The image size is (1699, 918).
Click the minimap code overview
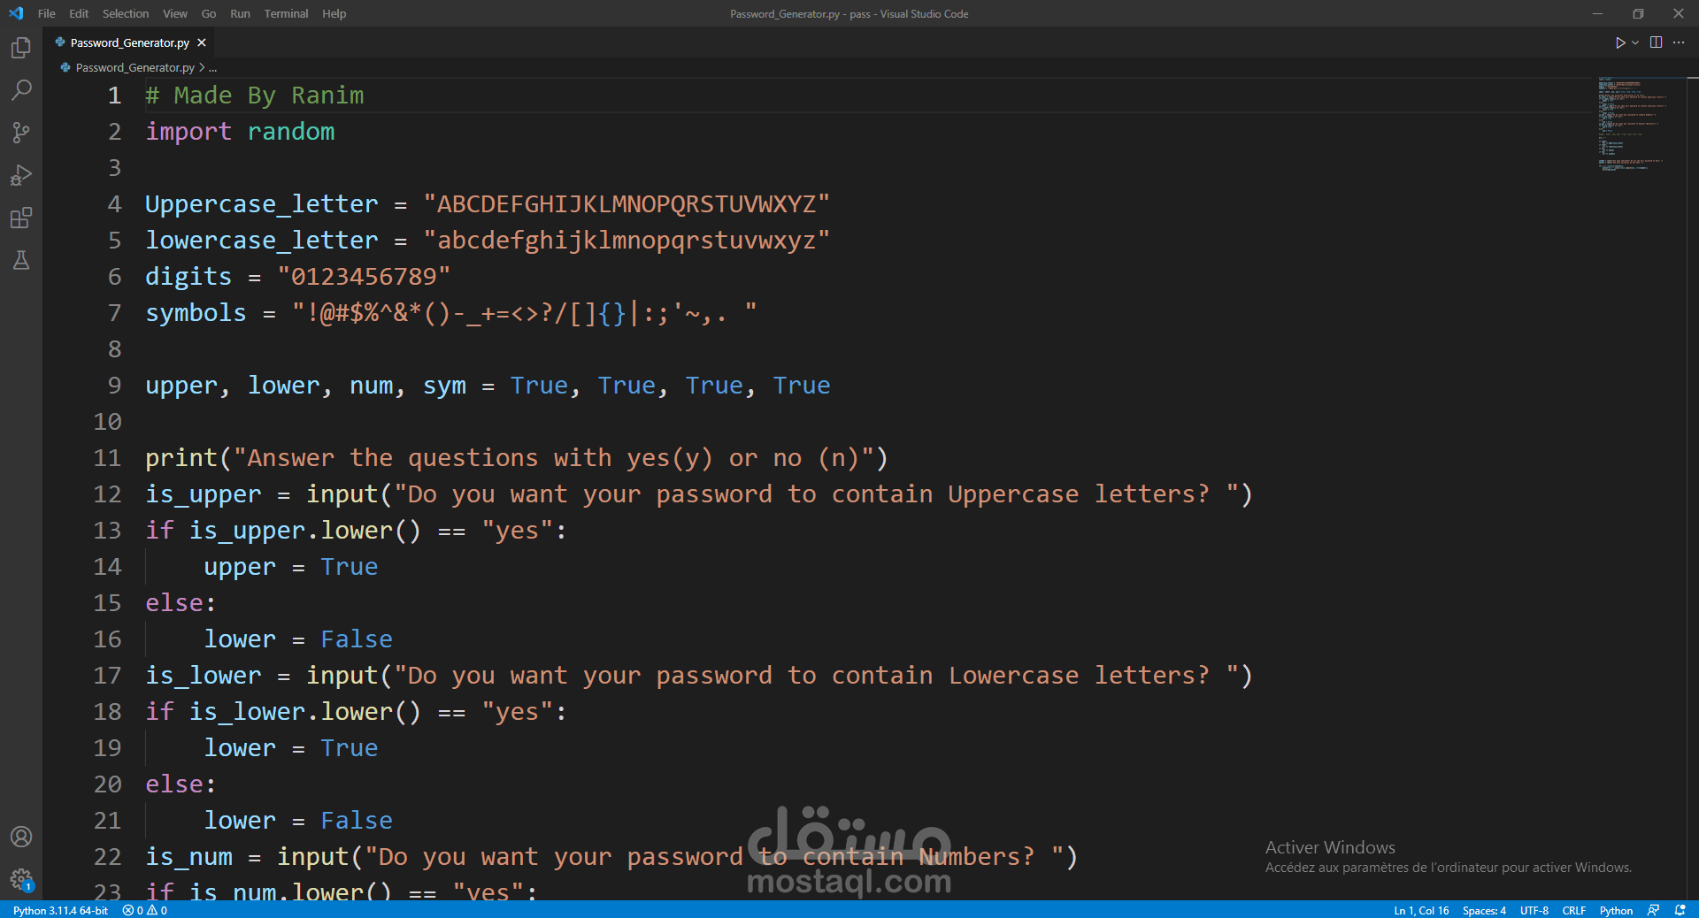1633,124
